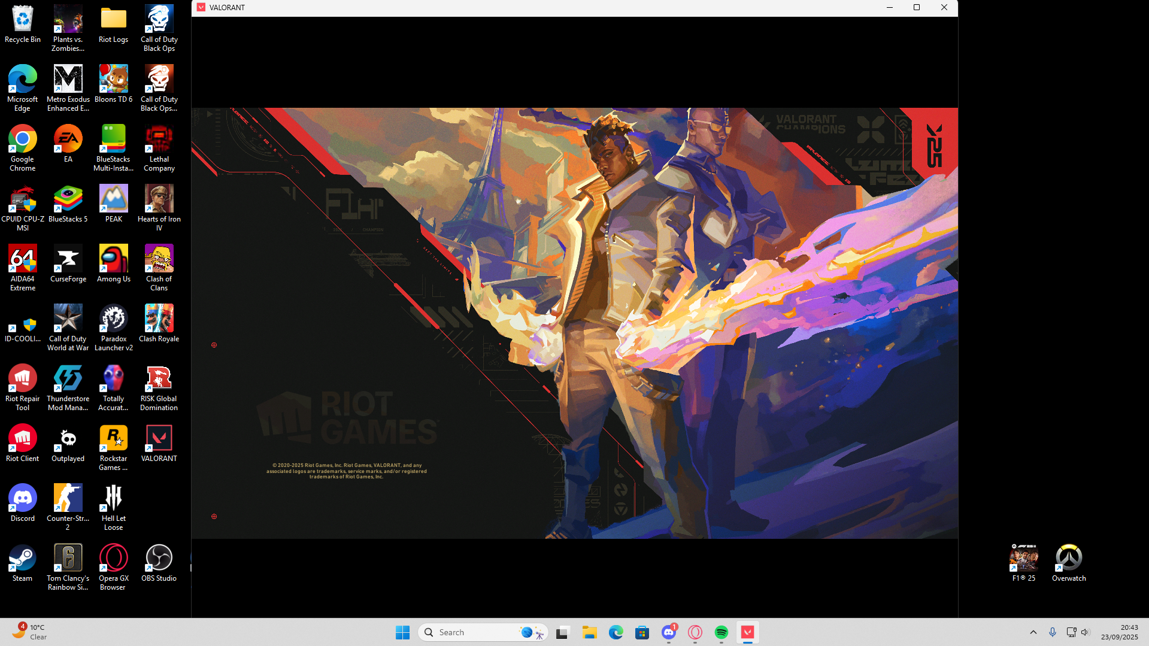Open the Windows Start menu
The width and height of the screenshot is (1149, 646).
(x=403, y=632)
